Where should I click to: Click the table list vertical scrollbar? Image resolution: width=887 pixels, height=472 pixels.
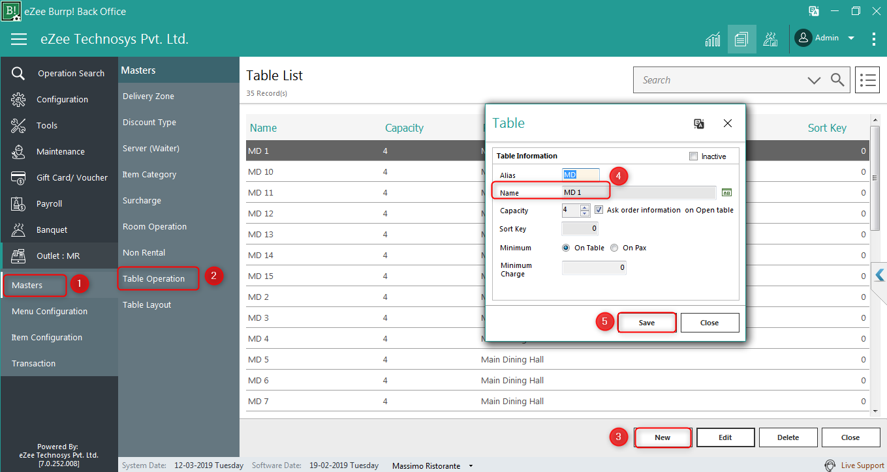[875, 178]
